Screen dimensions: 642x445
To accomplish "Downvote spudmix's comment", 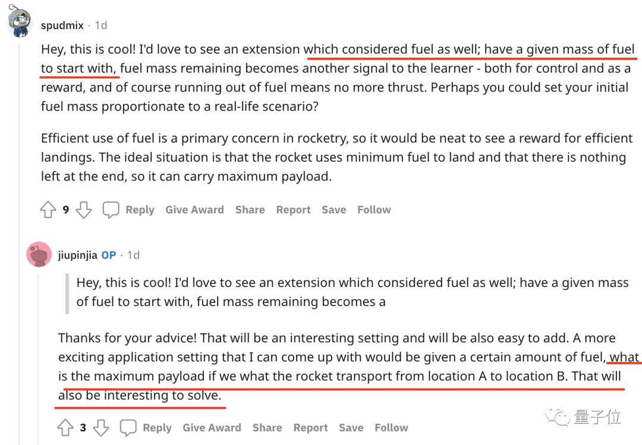I will [x=84, y=210].
